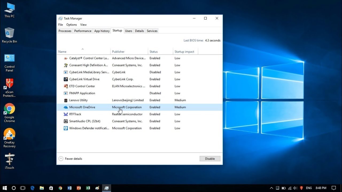Screen dimensions: 342x192
Task: Switch to the Services tab
Action: (x=152, y=31)
